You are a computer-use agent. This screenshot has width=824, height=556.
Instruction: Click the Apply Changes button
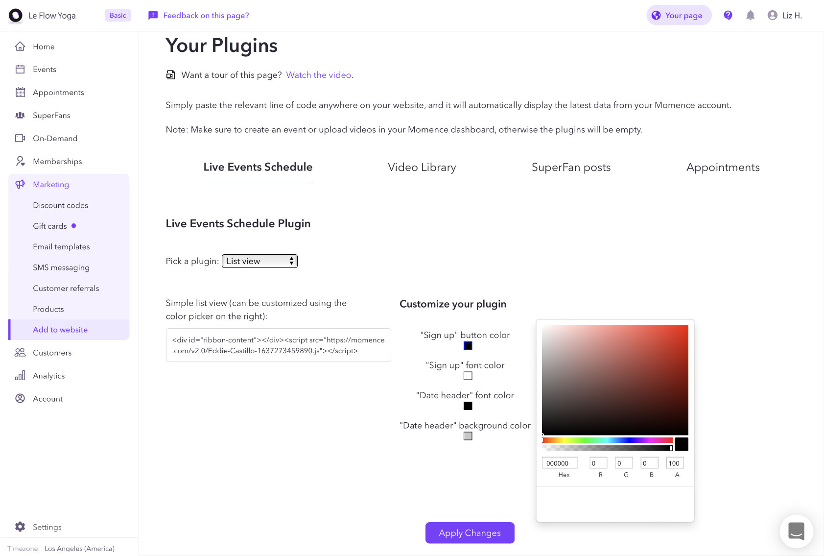click(470, 532)
